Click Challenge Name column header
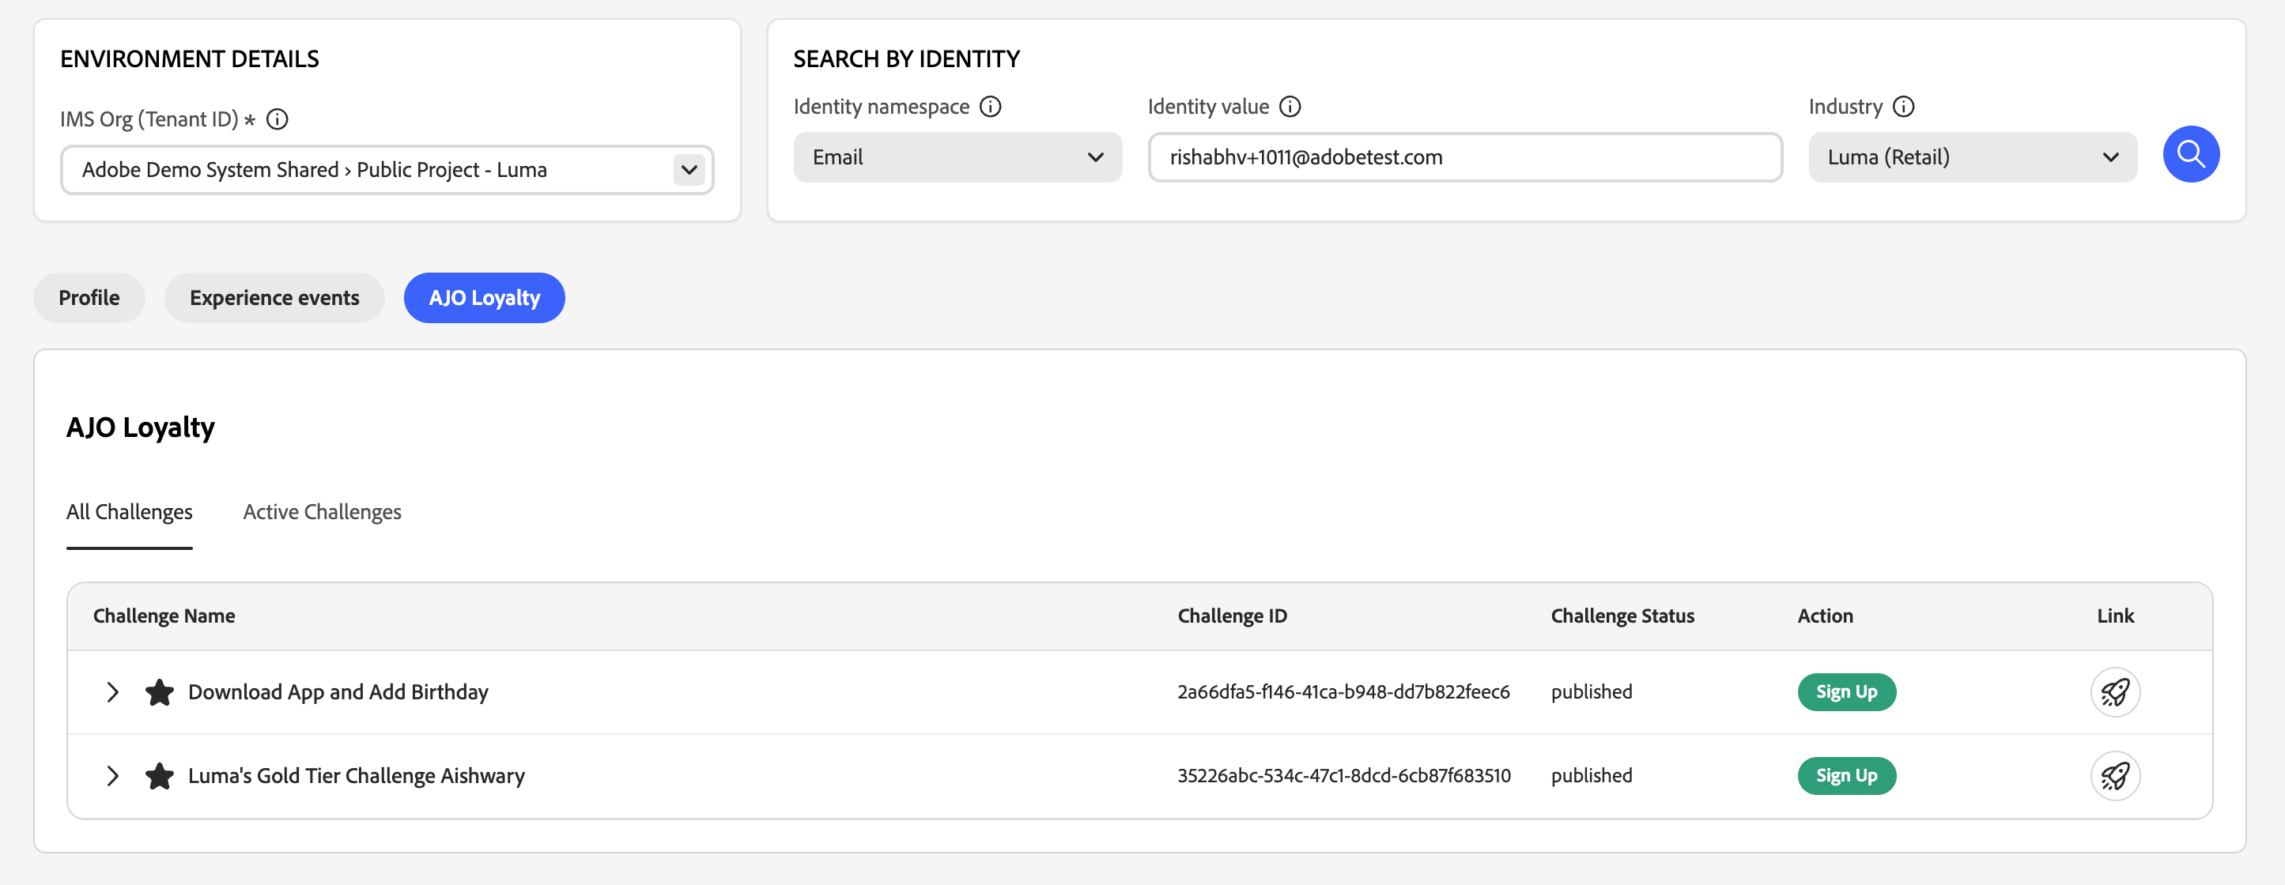 pyautogui.click(x=164, y=616)
